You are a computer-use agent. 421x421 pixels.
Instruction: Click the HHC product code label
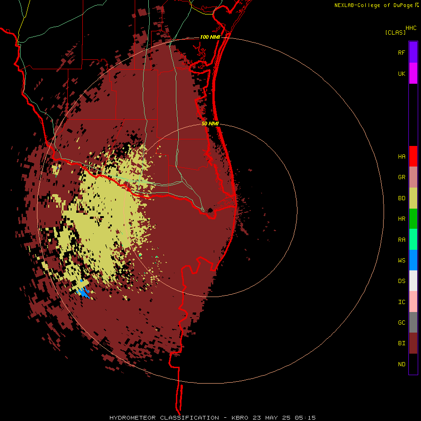[x=411, y=28]
